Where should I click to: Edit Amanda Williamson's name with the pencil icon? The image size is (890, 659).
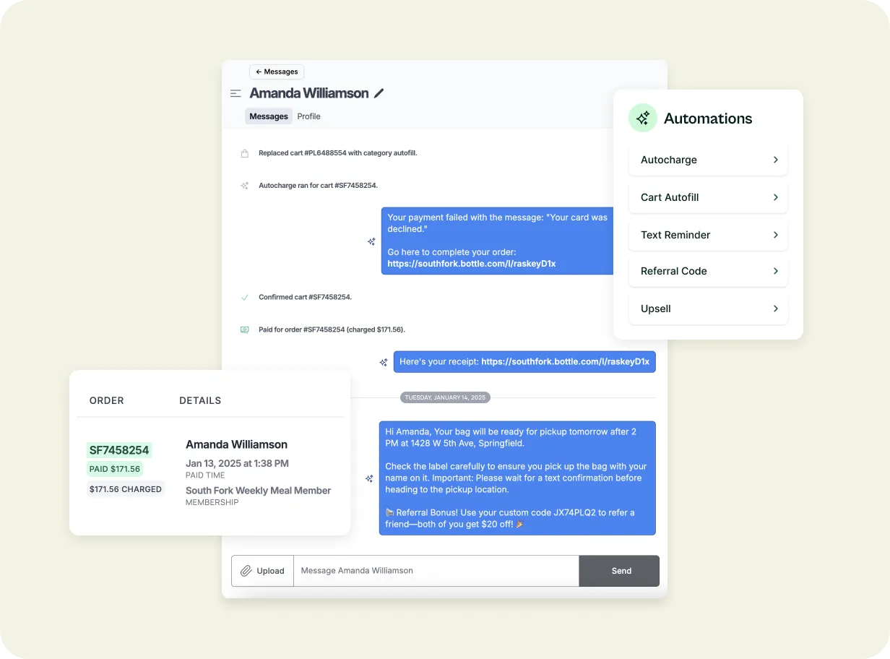click(379, 93)
